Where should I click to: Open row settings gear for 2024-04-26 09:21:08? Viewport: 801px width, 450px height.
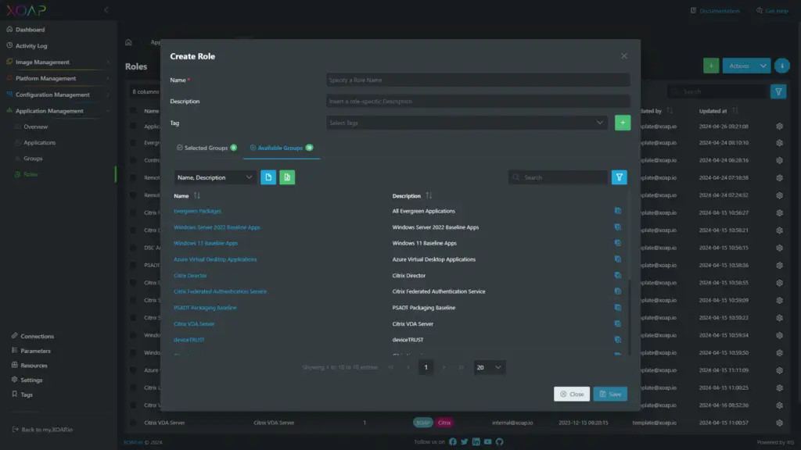[779, 126]
